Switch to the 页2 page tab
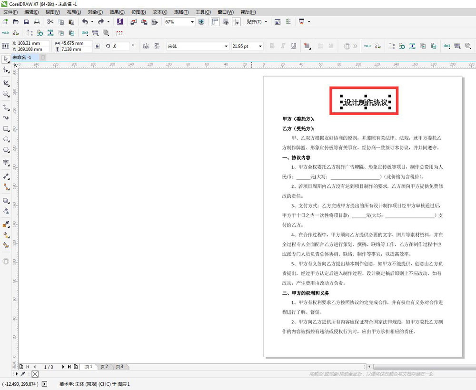This screenshot has height=390, width=476. pyautogui.click(x=104, y=367)
